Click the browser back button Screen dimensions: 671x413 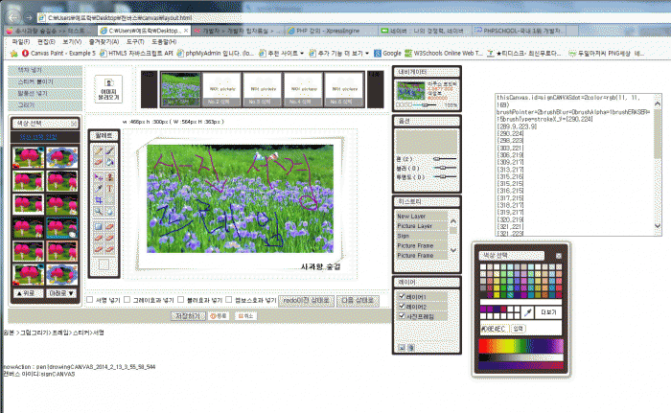13,17
